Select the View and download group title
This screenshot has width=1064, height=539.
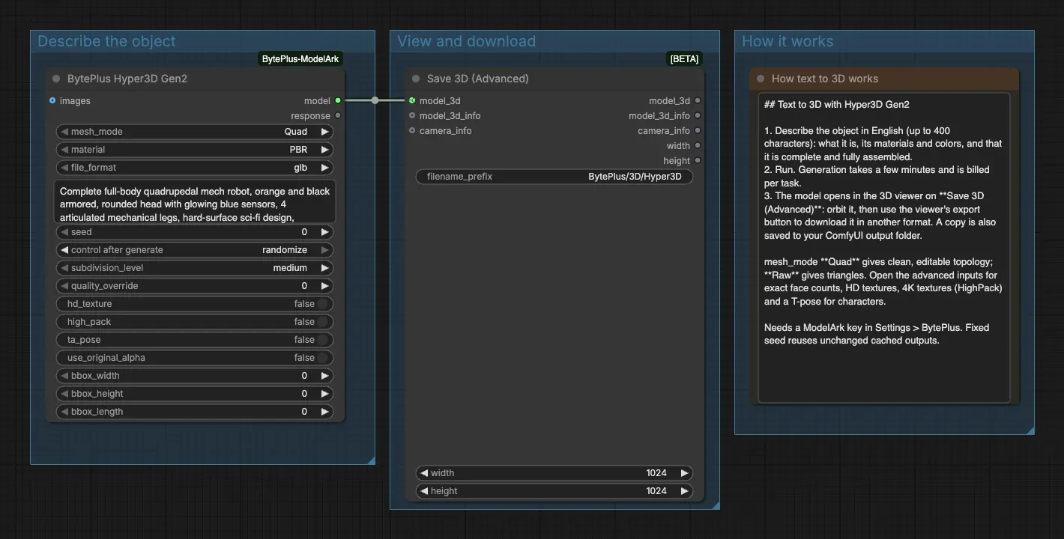[x=466, y=41]
